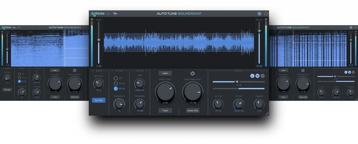The image size is (358, 144).
Task: Click the De-Click knob showing 32 %
Action: tap(99, 83)
